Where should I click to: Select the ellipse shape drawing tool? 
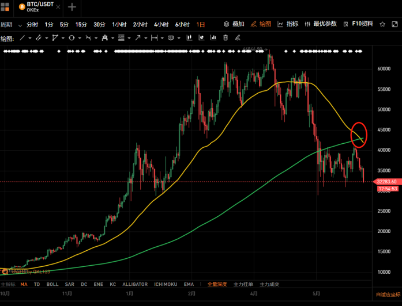pos(72,38)
